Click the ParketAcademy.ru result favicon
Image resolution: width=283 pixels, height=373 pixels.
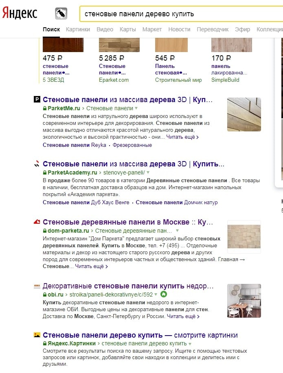pos(37,164)
